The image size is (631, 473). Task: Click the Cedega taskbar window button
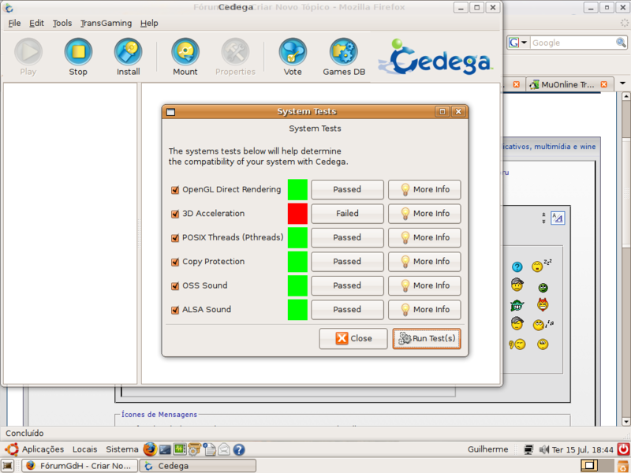point(198,466)
